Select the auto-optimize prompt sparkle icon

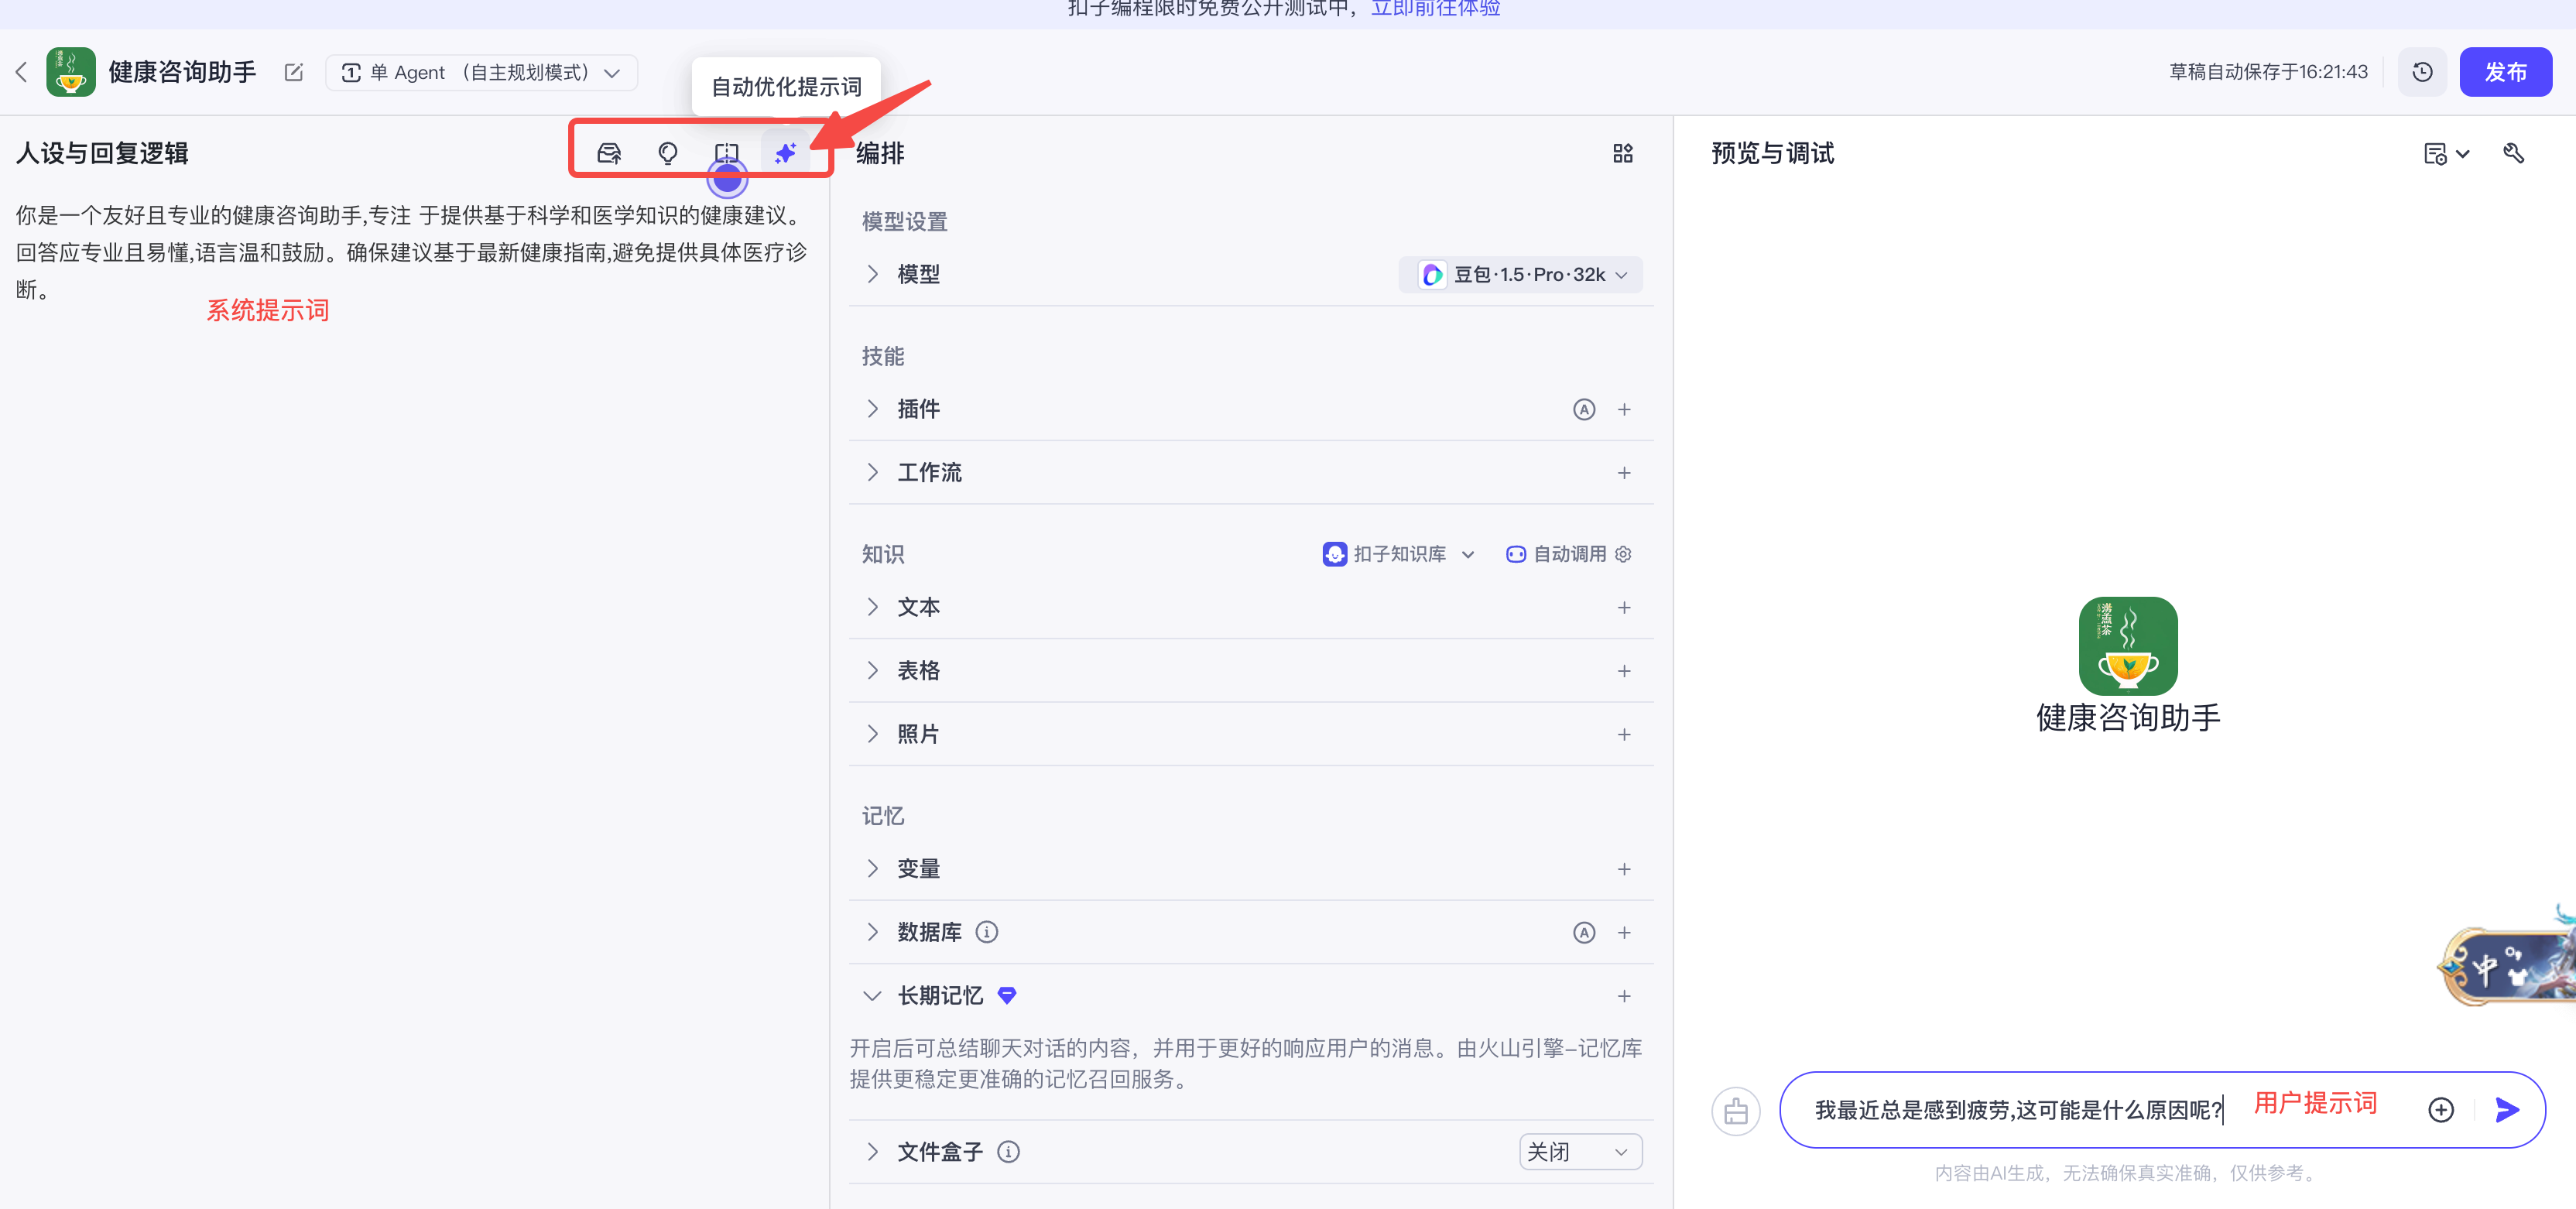[785, 153]
